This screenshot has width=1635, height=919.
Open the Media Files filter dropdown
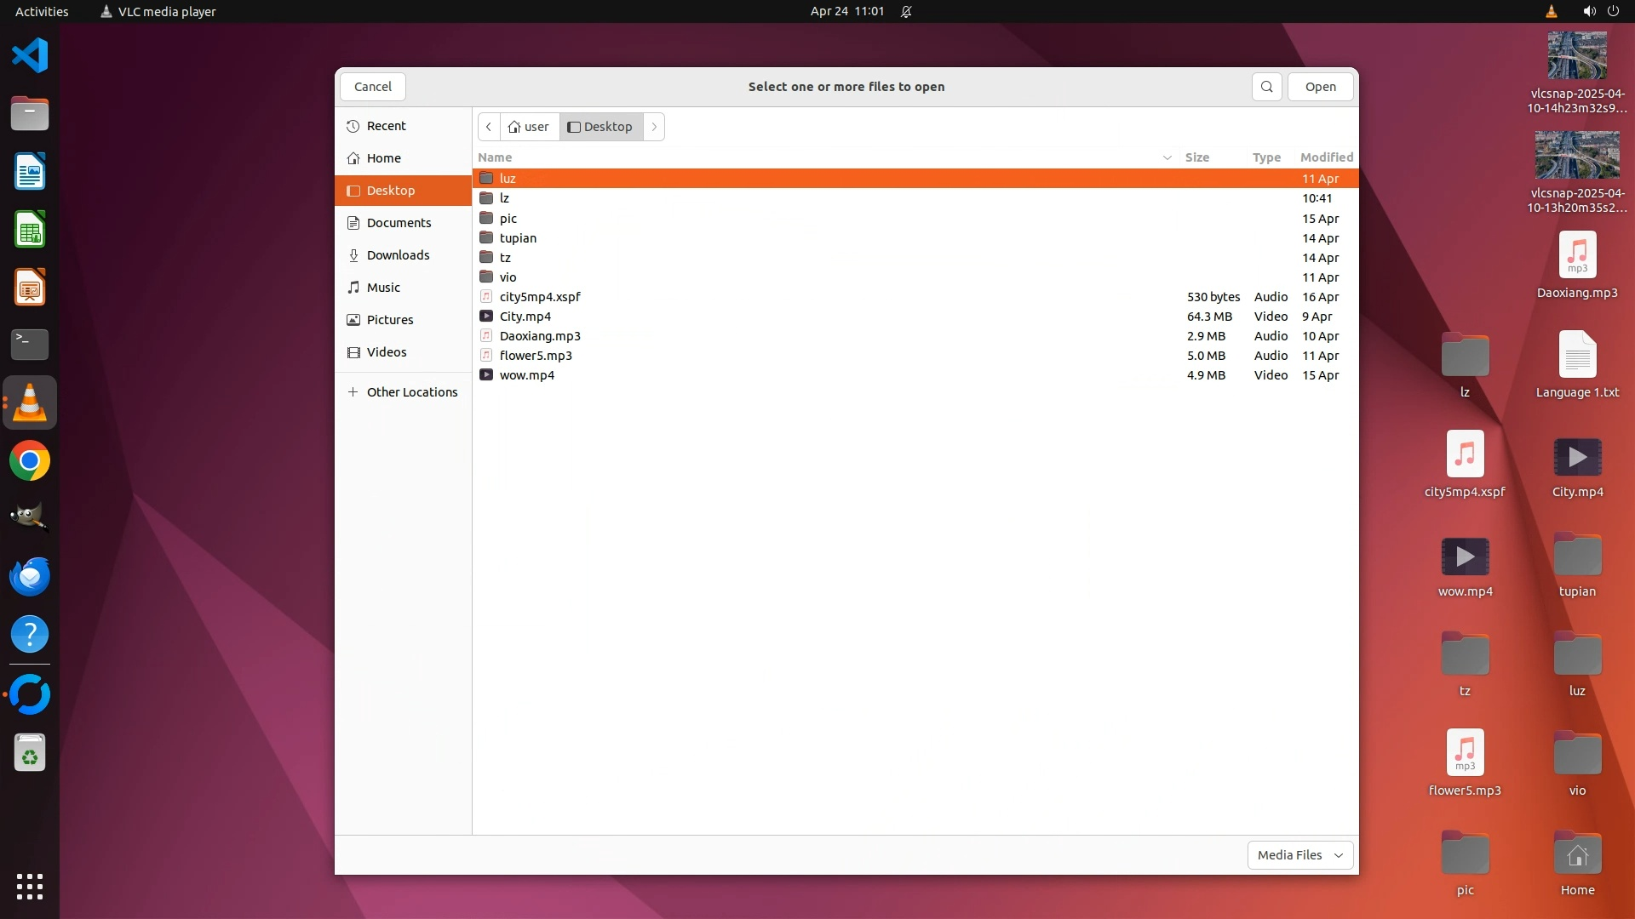pos(1299,855)
